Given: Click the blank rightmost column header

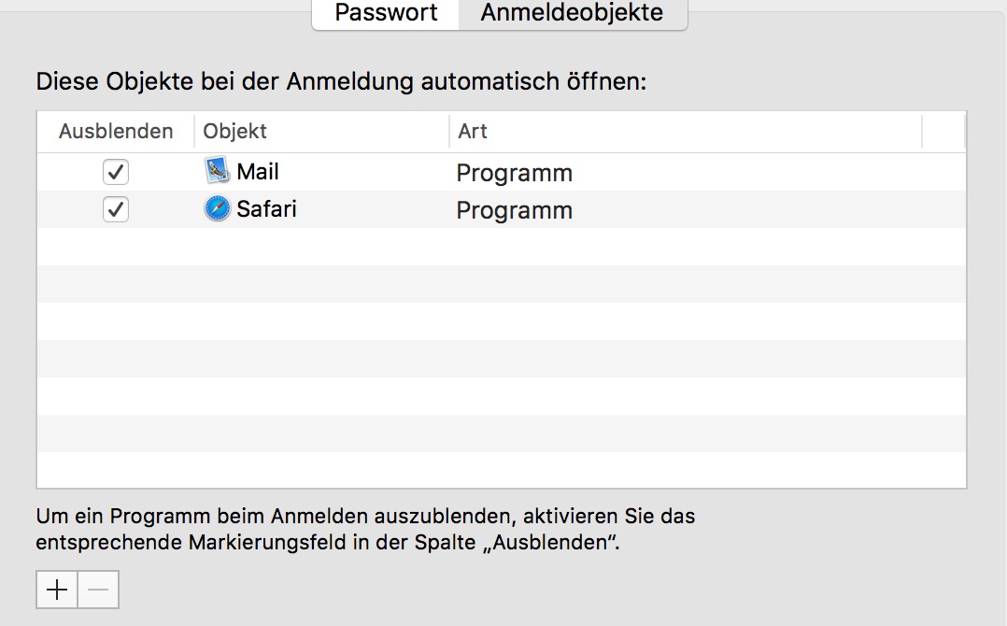Looking at the screenshot, I should click(943, 132).
